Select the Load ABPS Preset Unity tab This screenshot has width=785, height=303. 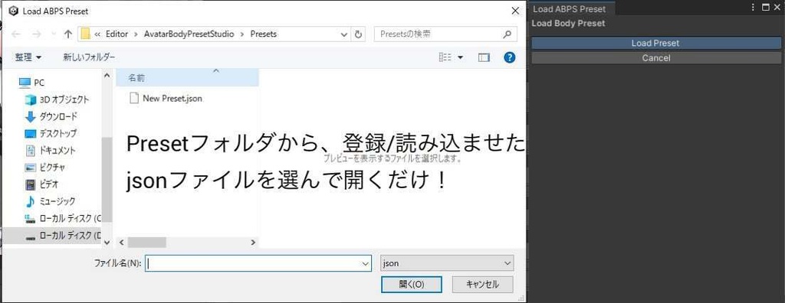pos(570,9)
